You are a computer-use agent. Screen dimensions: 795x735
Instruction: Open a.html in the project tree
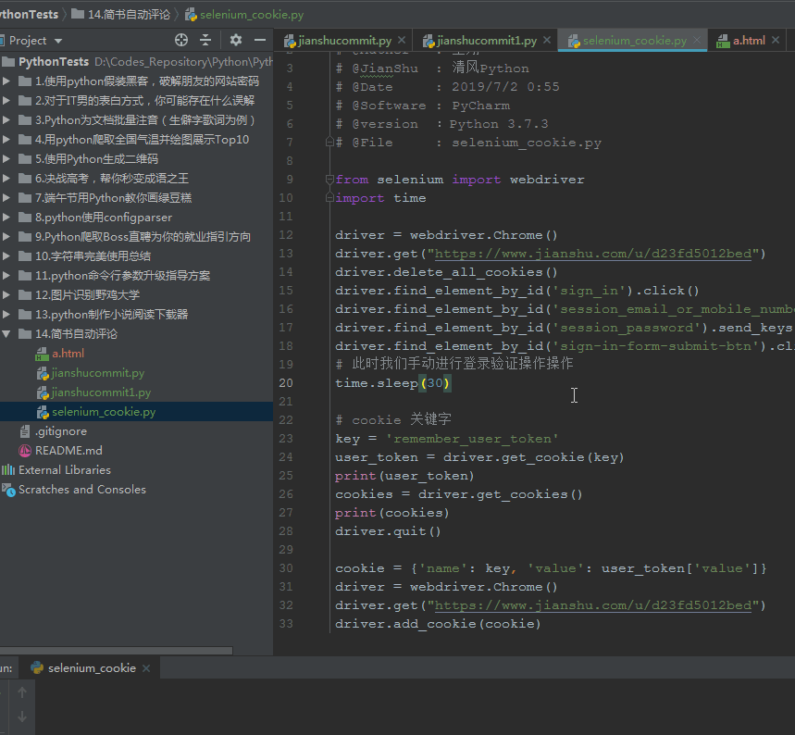coord(68,354)
